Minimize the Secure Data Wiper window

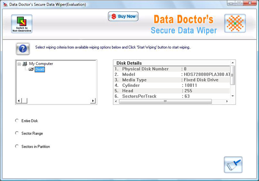point(231,3)
